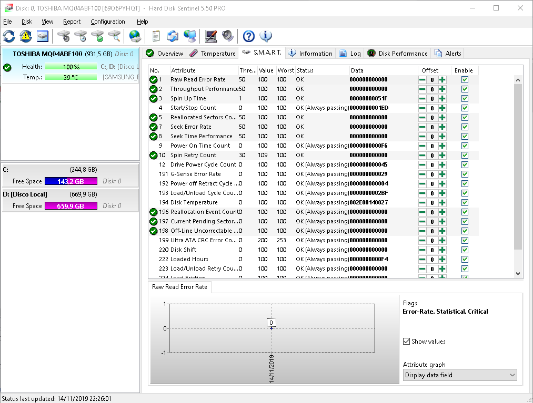533x403 pixels.
Task: Click green status icon for Spin Retry Count
Action: pos(153,156)
